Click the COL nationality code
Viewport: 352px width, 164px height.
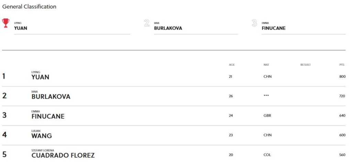(267, 155)
